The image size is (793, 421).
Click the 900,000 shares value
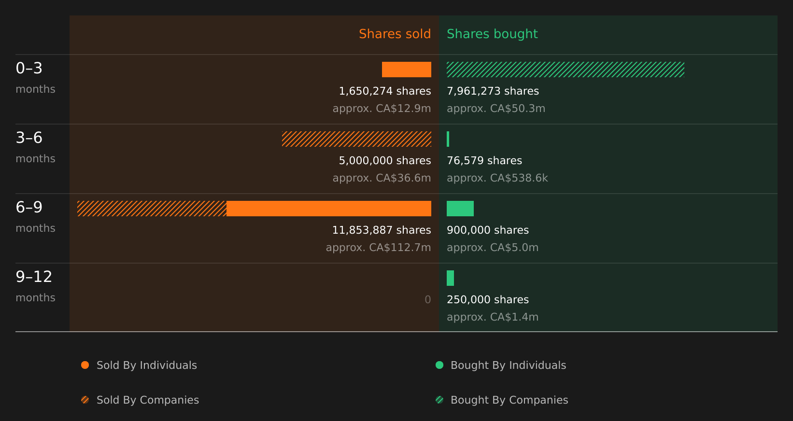488,230
